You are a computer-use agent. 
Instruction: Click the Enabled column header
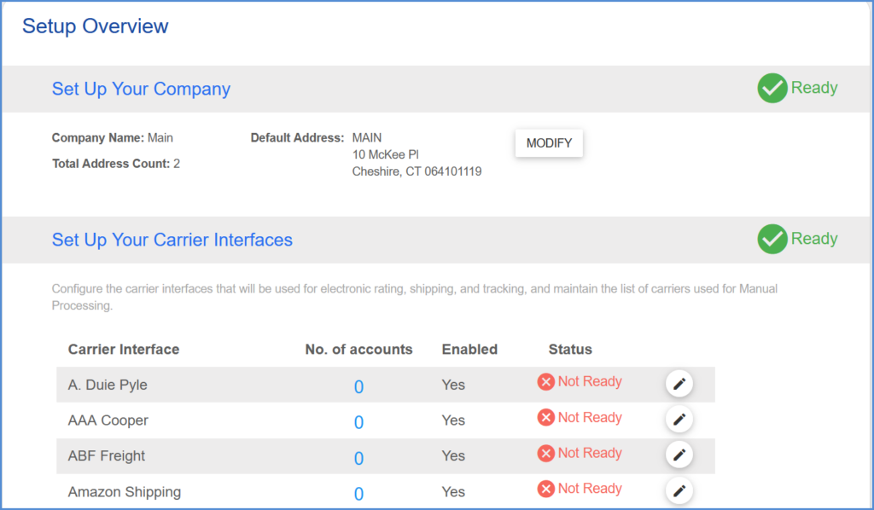click(469, 350)
